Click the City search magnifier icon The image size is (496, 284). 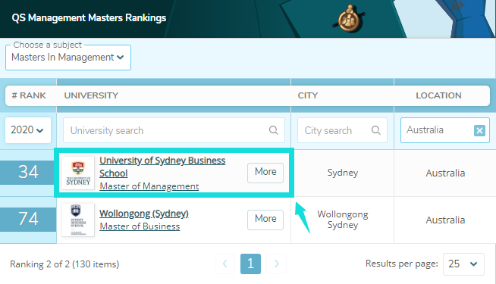(376, 130)
